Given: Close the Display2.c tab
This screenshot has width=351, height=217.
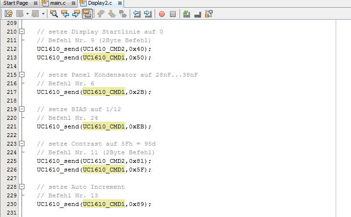Looking at the screenshot, I should tap(120, 3).
